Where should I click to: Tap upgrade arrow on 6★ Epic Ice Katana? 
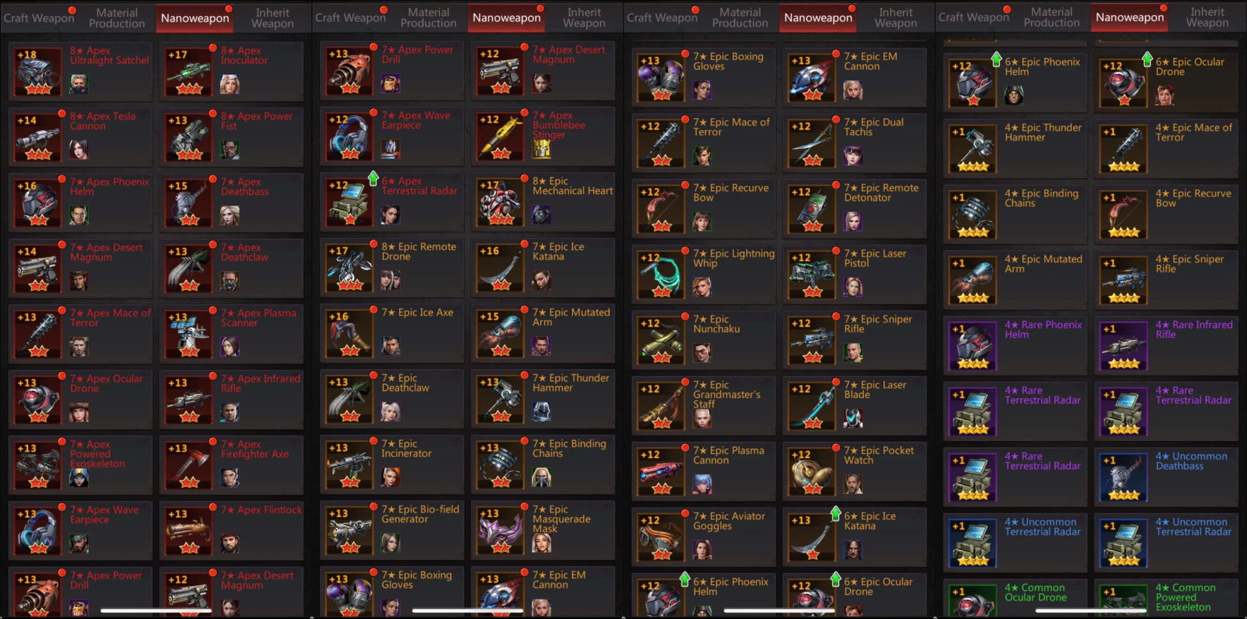click(835, 513)
